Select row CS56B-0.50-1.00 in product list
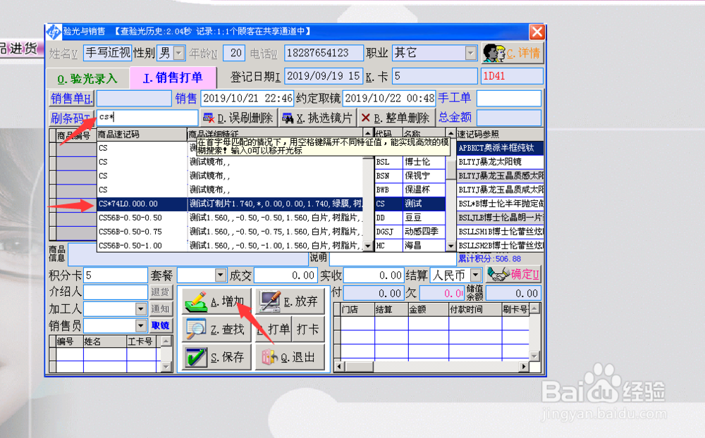 [230, 246]
